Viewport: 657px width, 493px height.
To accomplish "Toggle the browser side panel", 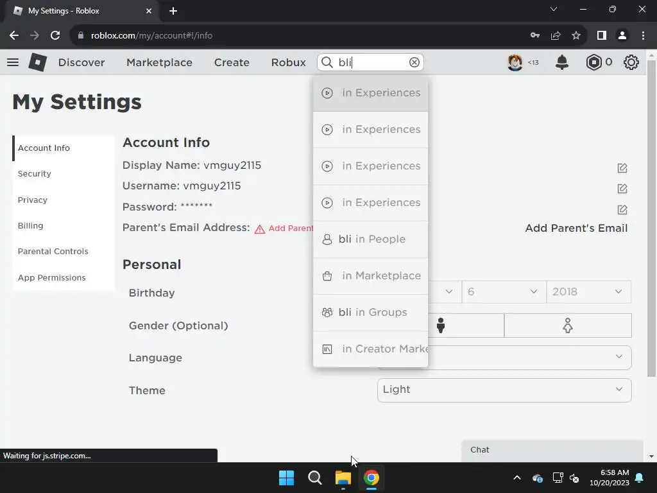I will [602, 36].
